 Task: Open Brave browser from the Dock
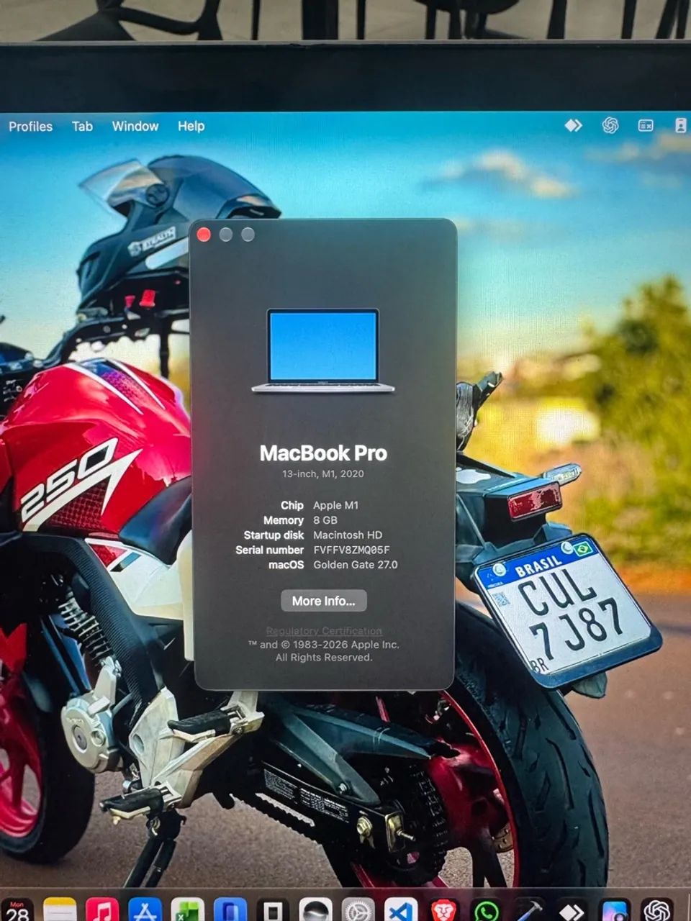[443, 909]
